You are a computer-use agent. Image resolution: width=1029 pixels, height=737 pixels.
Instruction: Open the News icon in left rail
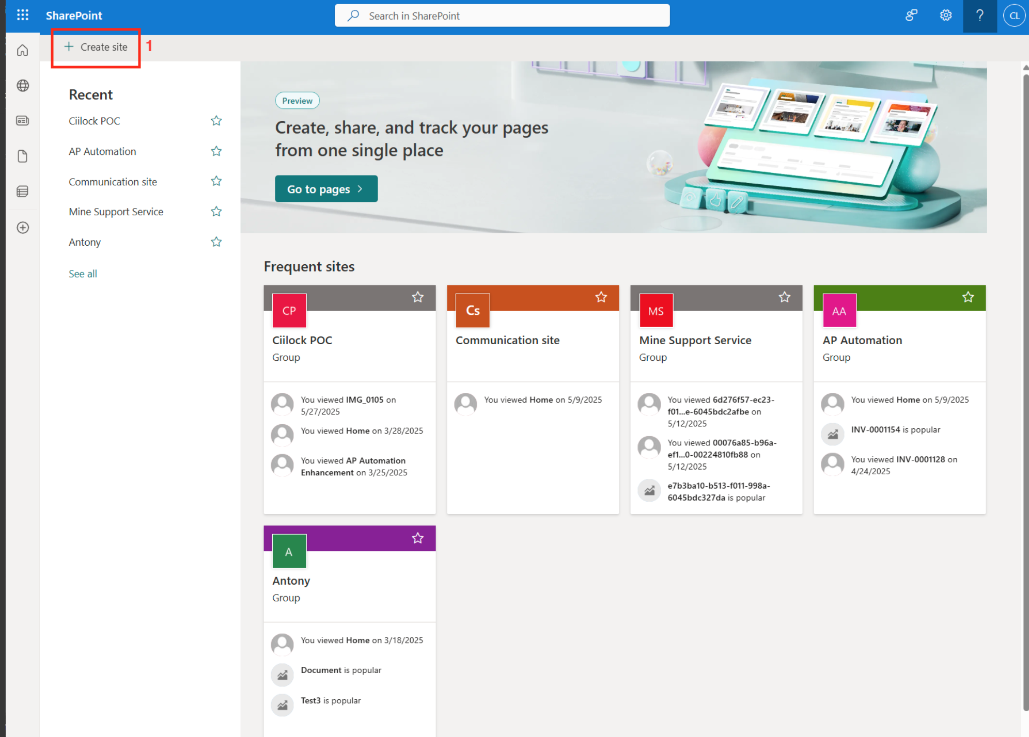pyautogui.click(x=23, y=121)
